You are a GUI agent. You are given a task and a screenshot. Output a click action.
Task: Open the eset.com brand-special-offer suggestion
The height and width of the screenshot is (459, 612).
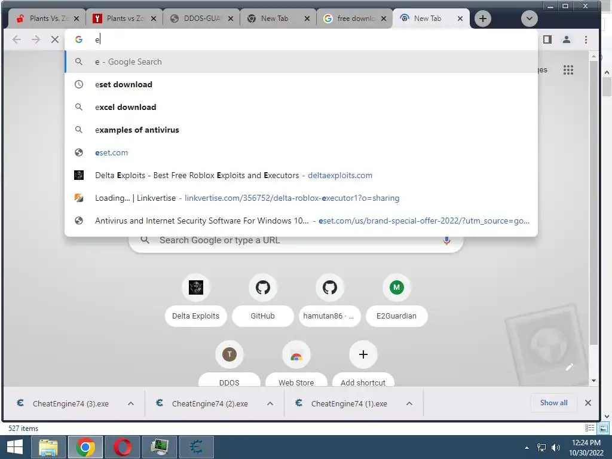point(301,221)
